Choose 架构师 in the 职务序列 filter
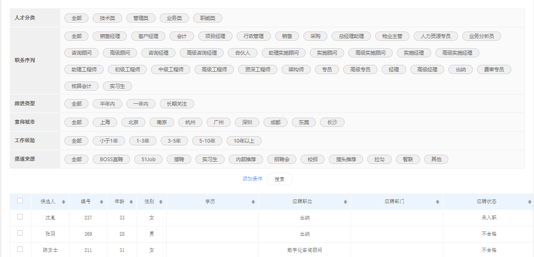Viewport: 534px width, 257px height. (296, 69)
